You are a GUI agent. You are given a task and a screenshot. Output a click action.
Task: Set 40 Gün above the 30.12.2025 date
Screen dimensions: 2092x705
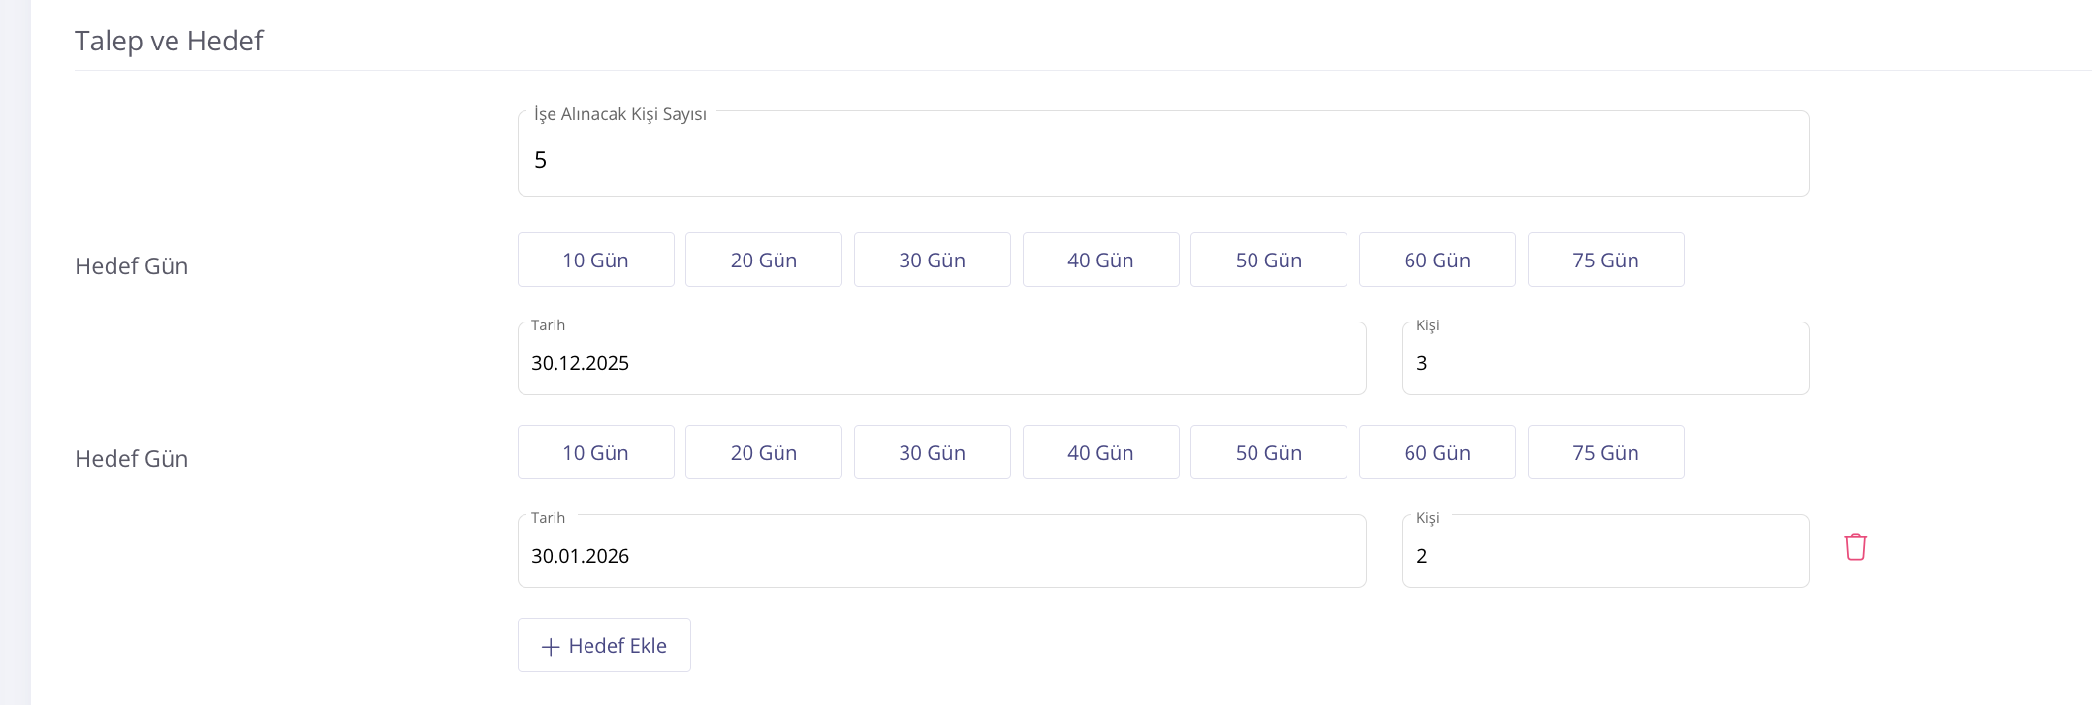pos(1100,260)
